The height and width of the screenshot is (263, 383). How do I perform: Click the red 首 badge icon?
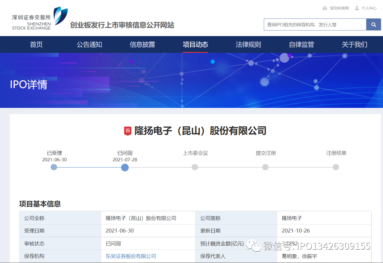128,131
